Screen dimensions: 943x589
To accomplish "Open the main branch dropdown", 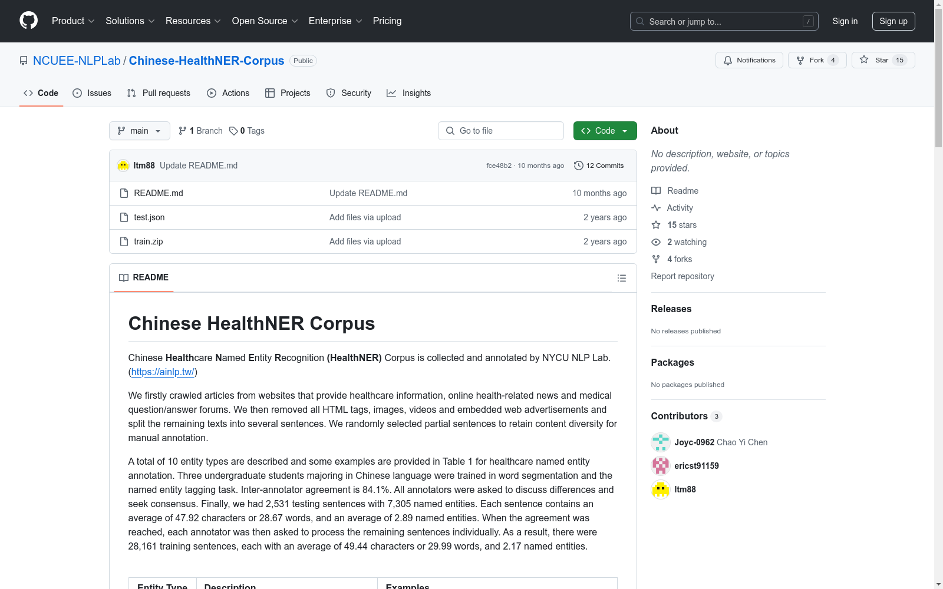I will (140, 131).
